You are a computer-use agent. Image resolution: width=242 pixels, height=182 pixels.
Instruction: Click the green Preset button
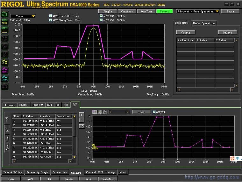point(165,11)
